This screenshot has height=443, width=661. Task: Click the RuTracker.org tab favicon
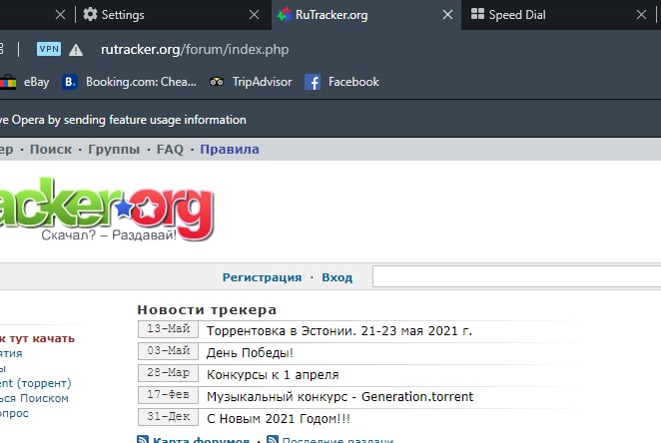point(285,14)
